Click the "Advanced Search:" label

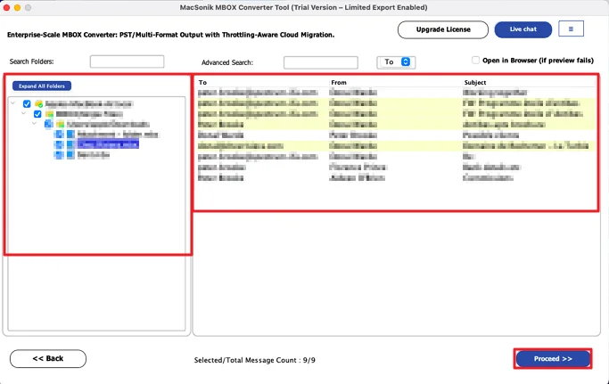(227, 62)
